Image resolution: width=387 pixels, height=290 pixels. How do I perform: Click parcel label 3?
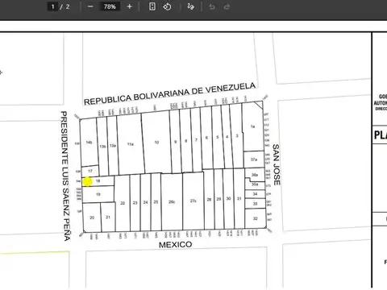pyautogui.click(x=237, y=136)
